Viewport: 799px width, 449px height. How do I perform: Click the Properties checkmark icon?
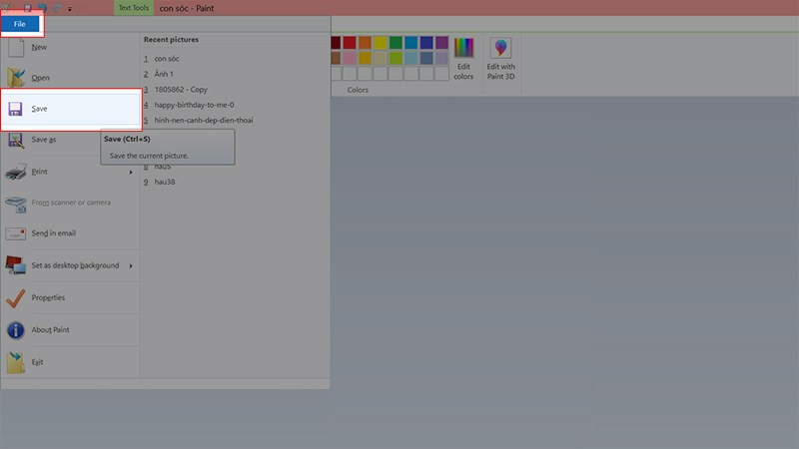[x=17, y=297]
